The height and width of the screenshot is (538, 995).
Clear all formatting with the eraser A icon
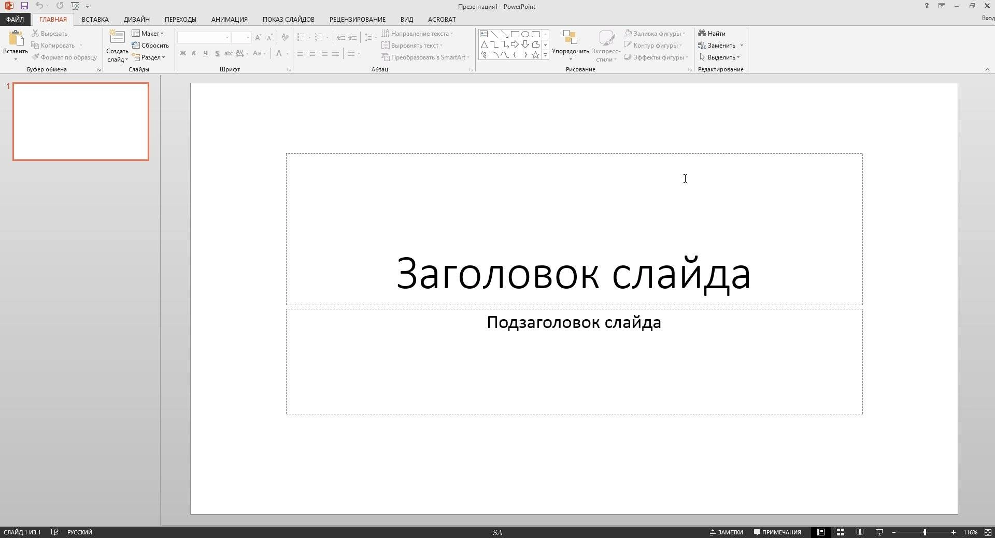coord(285,37)
